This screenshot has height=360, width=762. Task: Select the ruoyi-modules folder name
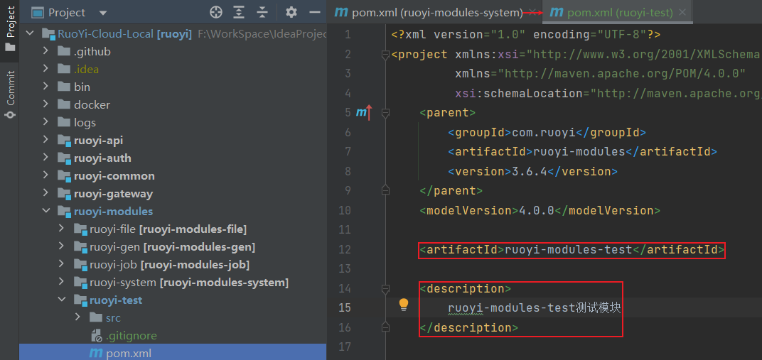113,212
